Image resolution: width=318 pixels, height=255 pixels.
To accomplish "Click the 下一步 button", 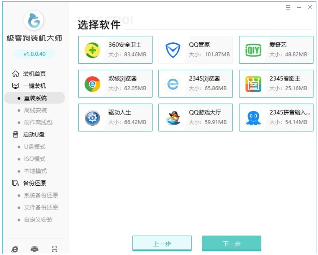I will 231,243.
